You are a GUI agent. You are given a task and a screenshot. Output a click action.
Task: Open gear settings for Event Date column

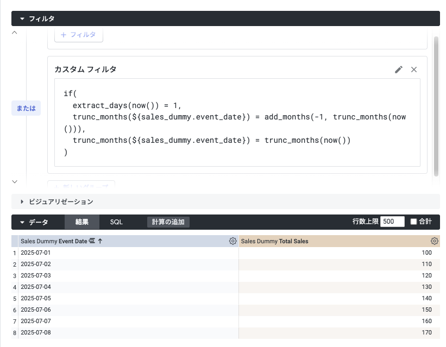click(233, 241)
